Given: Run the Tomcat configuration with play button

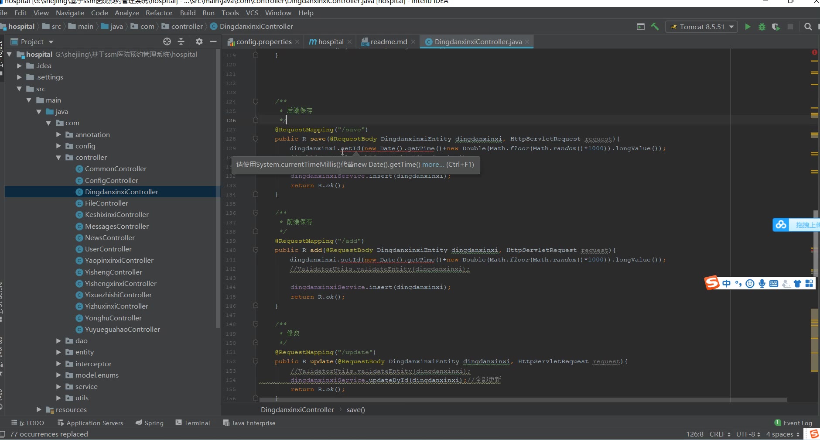Looking at the screenshot, I should point(748,27).
